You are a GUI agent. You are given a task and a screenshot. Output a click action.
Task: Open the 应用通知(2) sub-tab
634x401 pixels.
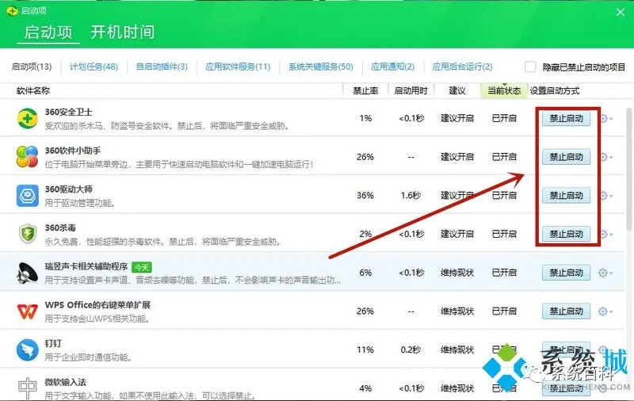point(392,67)
